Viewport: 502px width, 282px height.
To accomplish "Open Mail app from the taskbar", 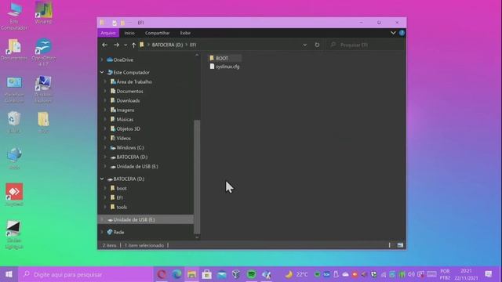I will tap(221, 274).
